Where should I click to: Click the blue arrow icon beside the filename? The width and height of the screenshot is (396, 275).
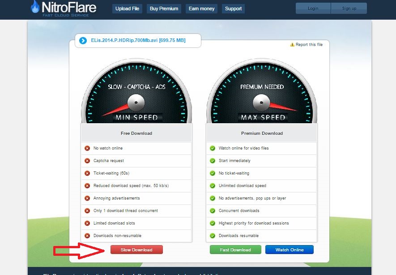[83, 41]
